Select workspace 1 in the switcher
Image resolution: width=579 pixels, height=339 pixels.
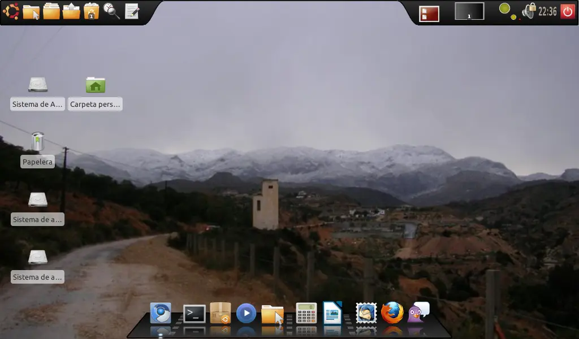tap(469, 11)
